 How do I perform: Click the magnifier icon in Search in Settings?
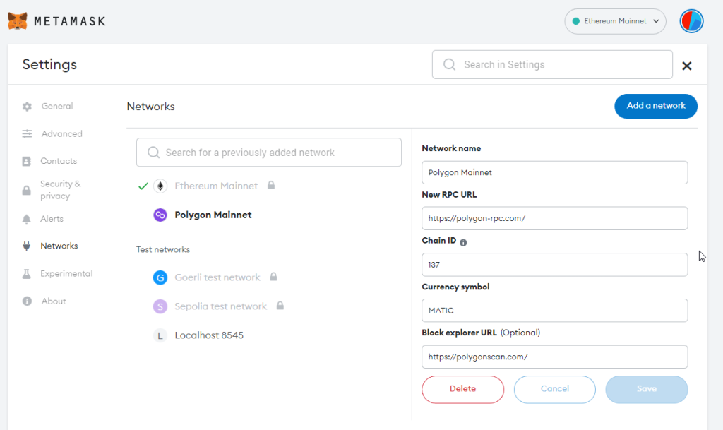tap(449, 65)
